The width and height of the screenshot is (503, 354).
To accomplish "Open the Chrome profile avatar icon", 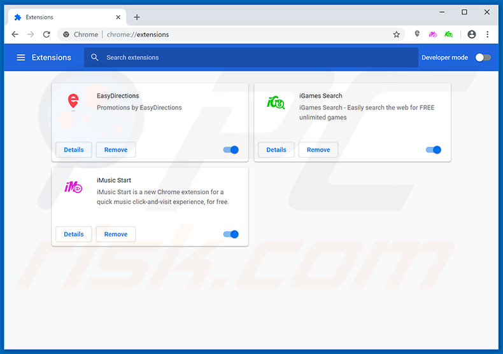I will 471,34.
